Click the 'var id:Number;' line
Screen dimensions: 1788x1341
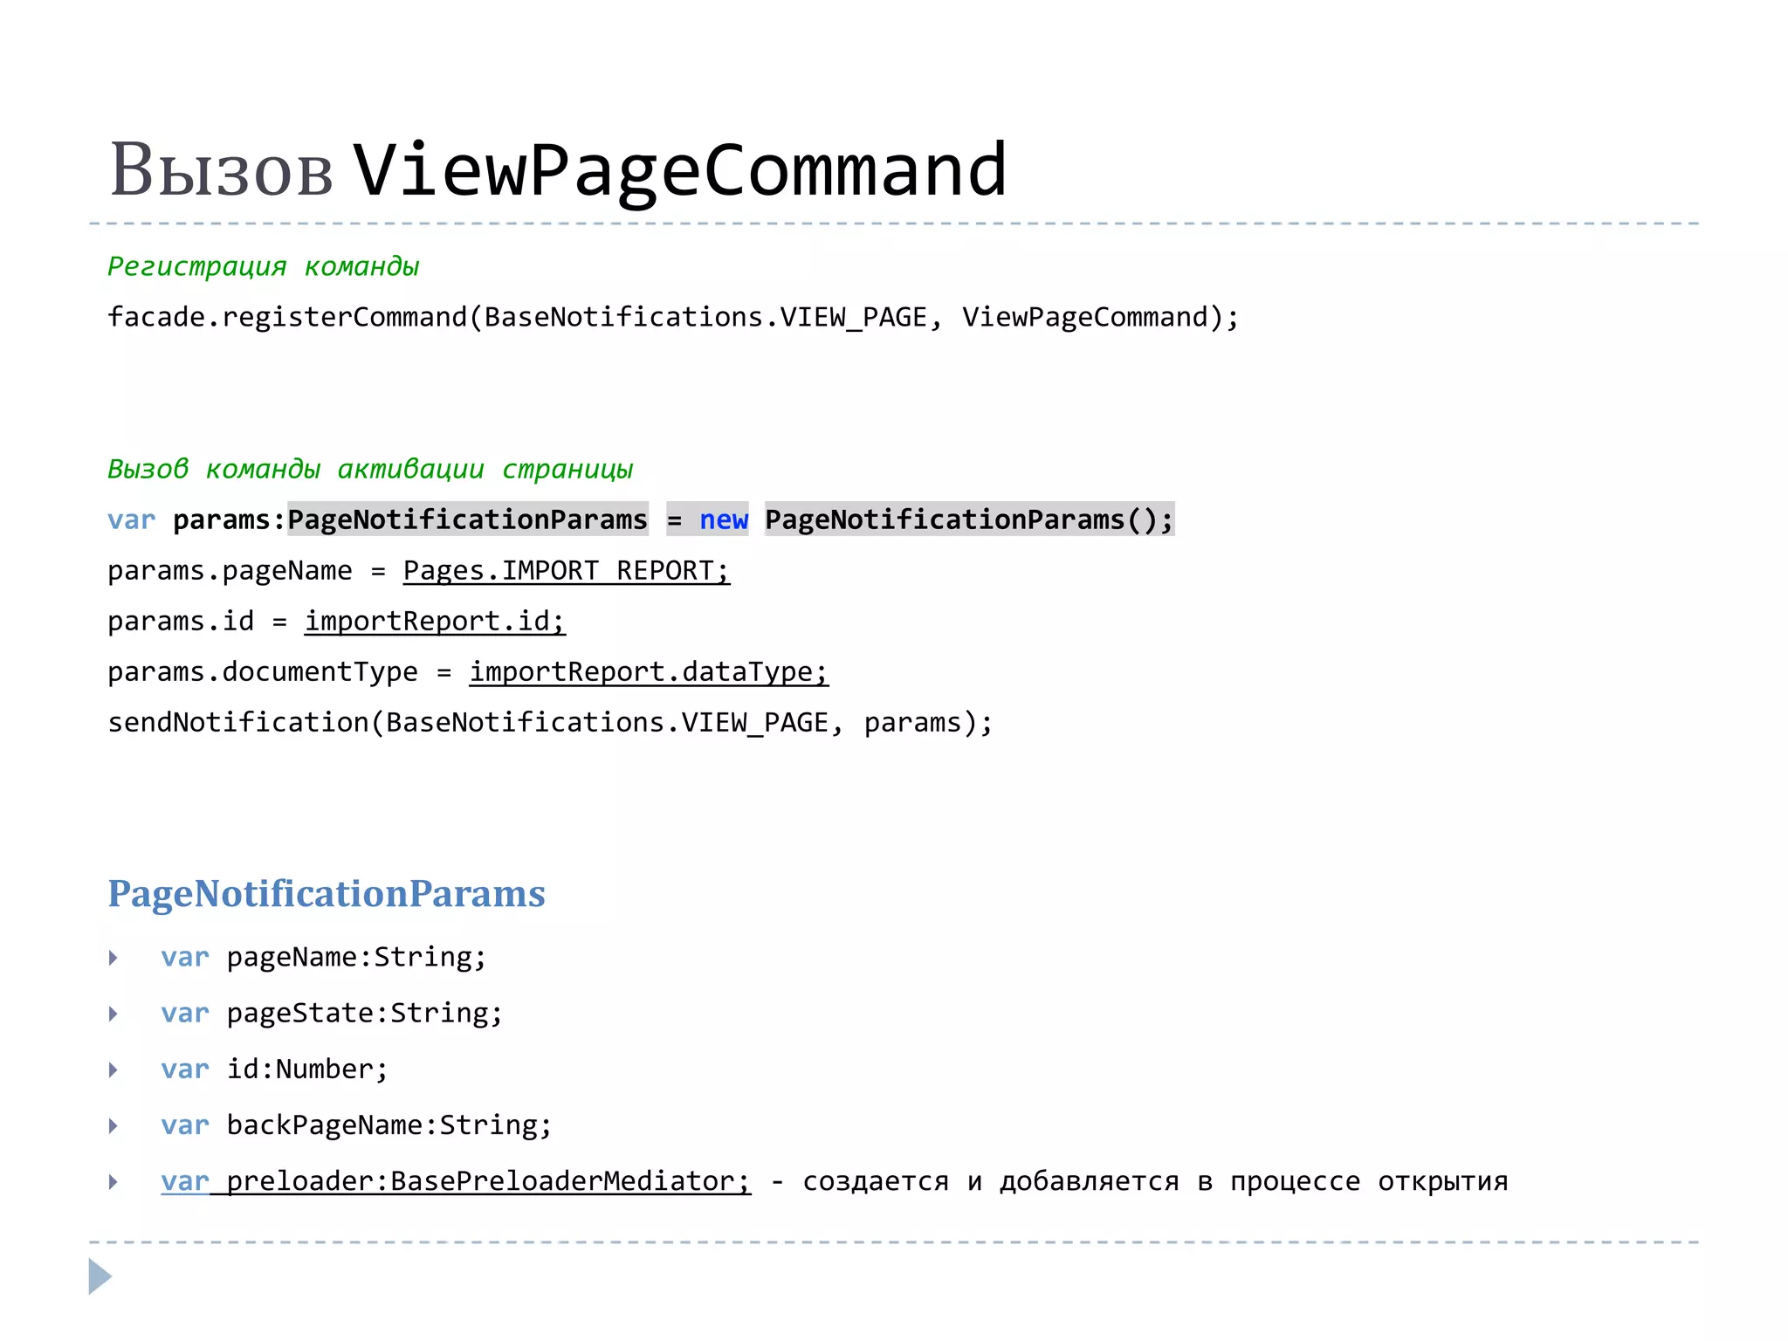tap(274, 1069)
